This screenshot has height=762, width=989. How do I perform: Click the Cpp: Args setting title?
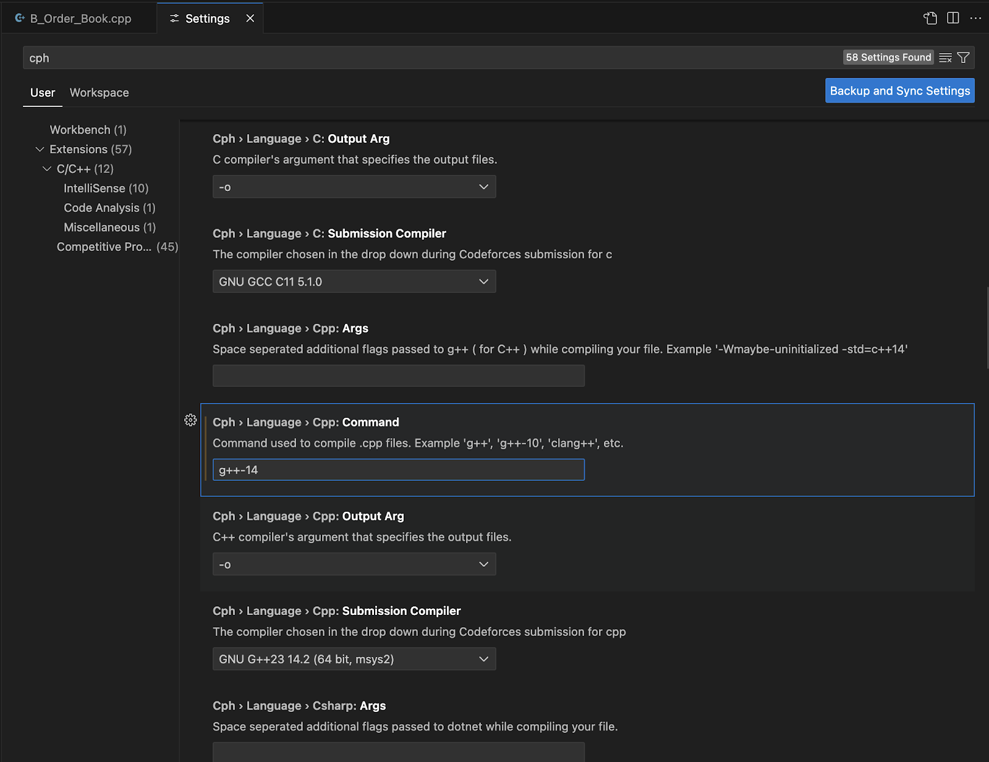[291, 328]
